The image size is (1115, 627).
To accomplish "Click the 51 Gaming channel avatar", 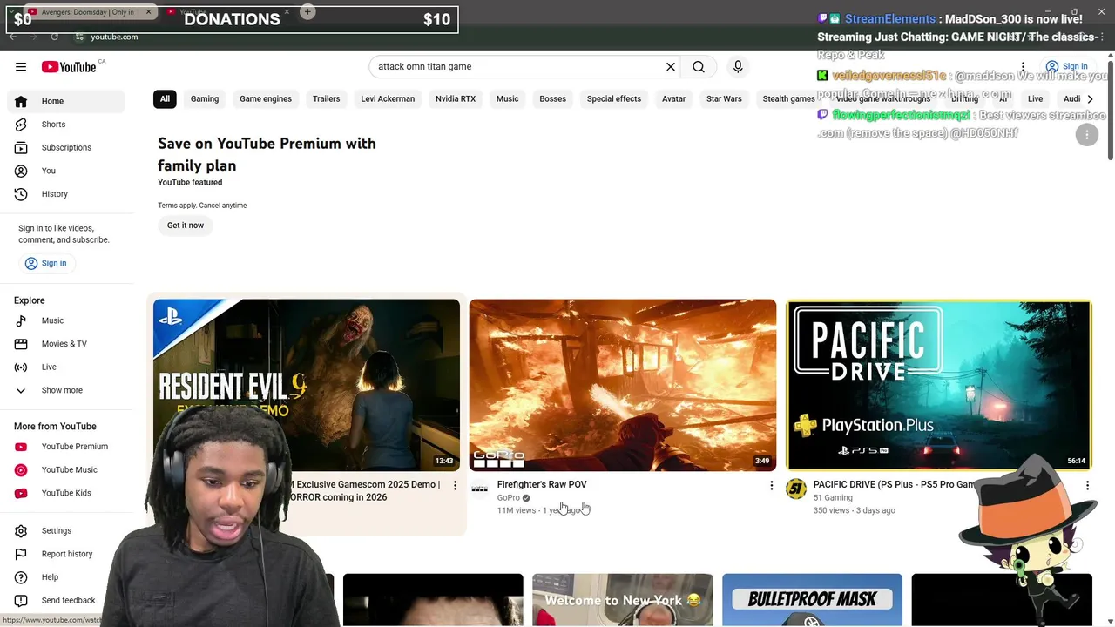I will [796, 489].
